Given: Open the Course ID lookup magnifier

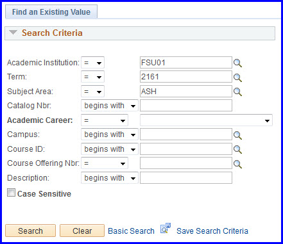Looking at the screenshot, I should point(237,149).
